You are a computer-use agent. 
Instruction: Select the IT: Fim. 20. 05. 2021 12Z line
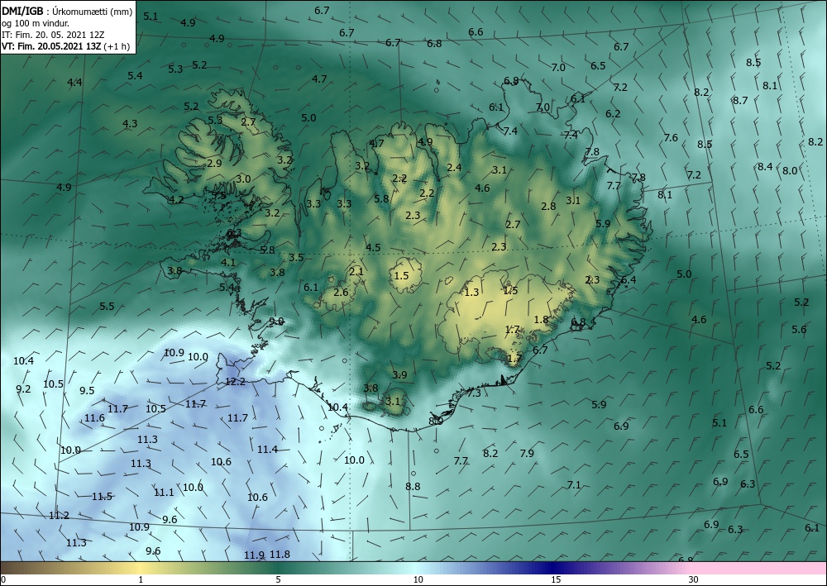[x=53, y=35]
